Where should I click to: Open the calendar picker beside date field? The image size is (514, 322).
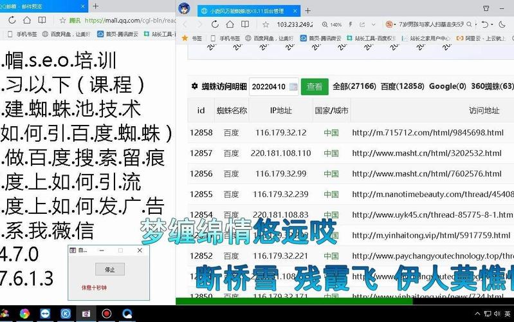click(x=293, y=87)
